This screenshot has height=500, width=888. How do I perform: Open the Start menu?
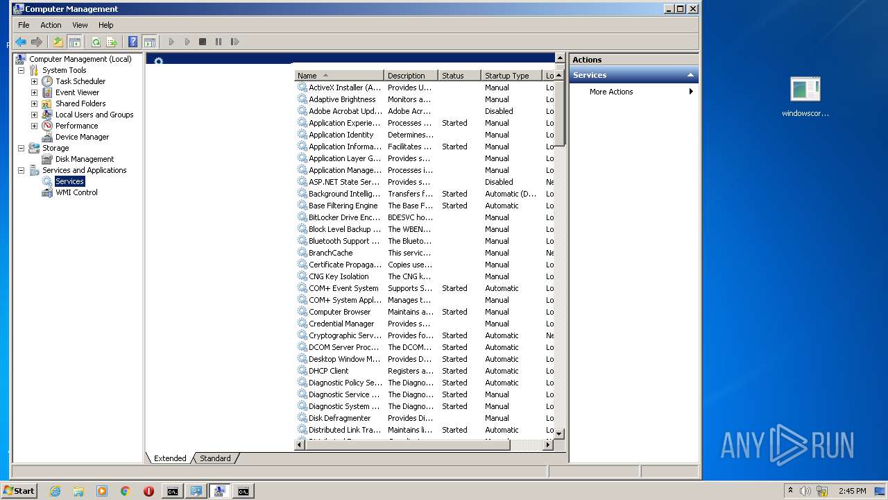[19, 491]
